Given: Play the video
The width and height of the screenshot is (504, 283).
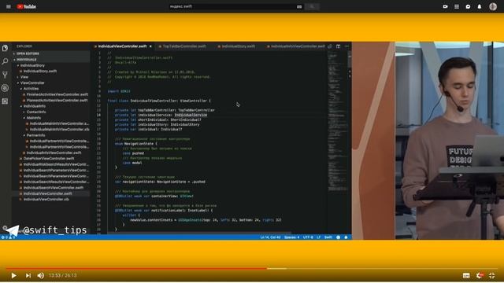Looking at the screenshot, I should pyautogui.click(x=13, y=275).
